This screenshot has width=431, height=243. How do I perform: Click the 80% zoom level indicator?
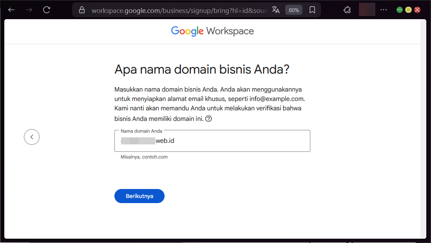(x=293, y=10)
